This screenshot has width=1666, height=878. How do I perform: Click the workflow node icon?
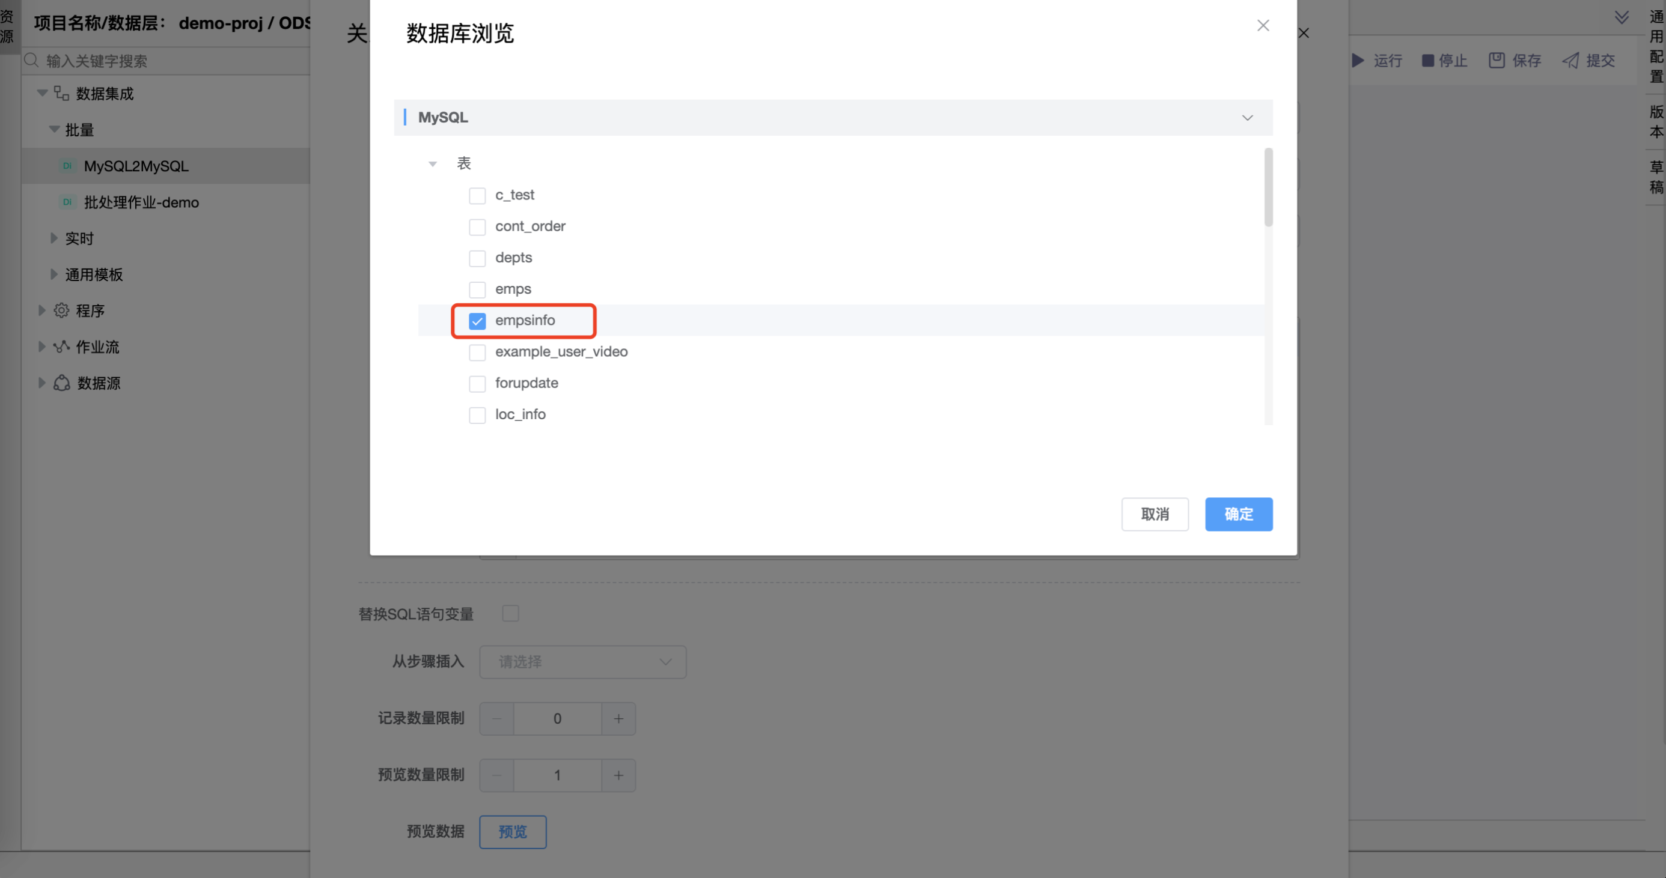[61, 347]
